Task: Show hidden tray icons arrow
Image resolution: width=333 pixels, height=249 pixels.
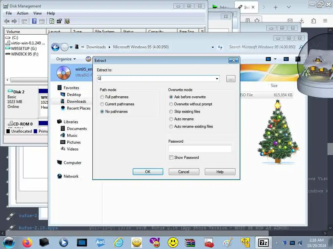Action: click(276, 243)
